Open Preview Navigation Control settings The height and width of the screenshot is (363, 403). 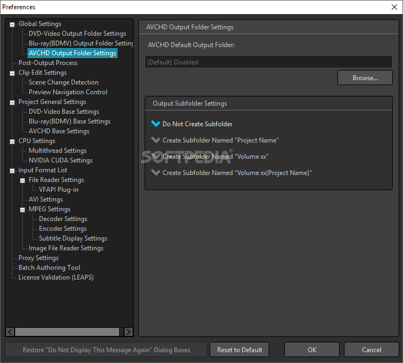coord(68,92)
